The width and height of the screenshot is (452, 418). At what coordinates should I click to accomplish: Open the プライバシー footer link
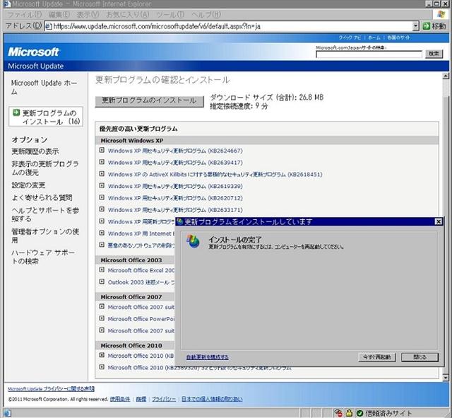click(x=164, y=399)
